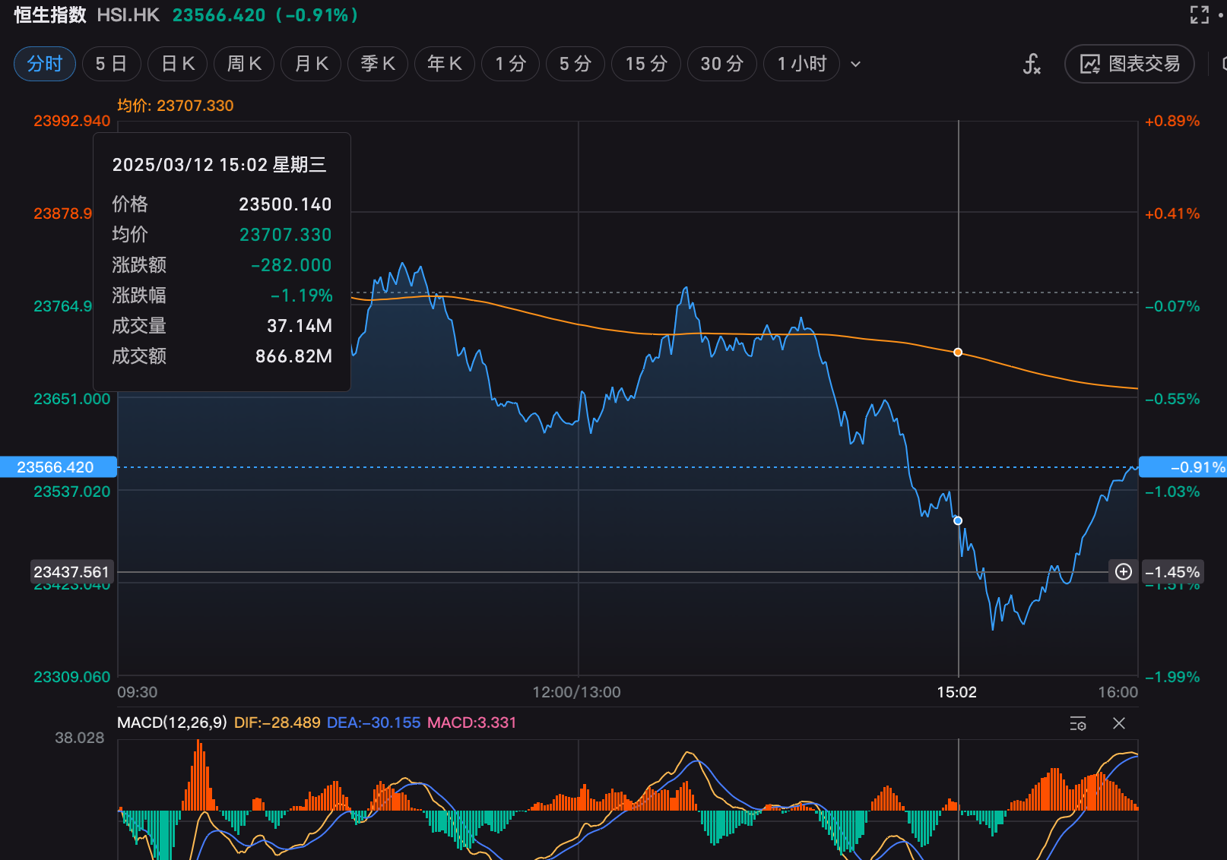Image resolution: width=1227 pixels, height=860 pixels.
Task: Switch to 5分 five-minute interval
Action: coord(575,64)
